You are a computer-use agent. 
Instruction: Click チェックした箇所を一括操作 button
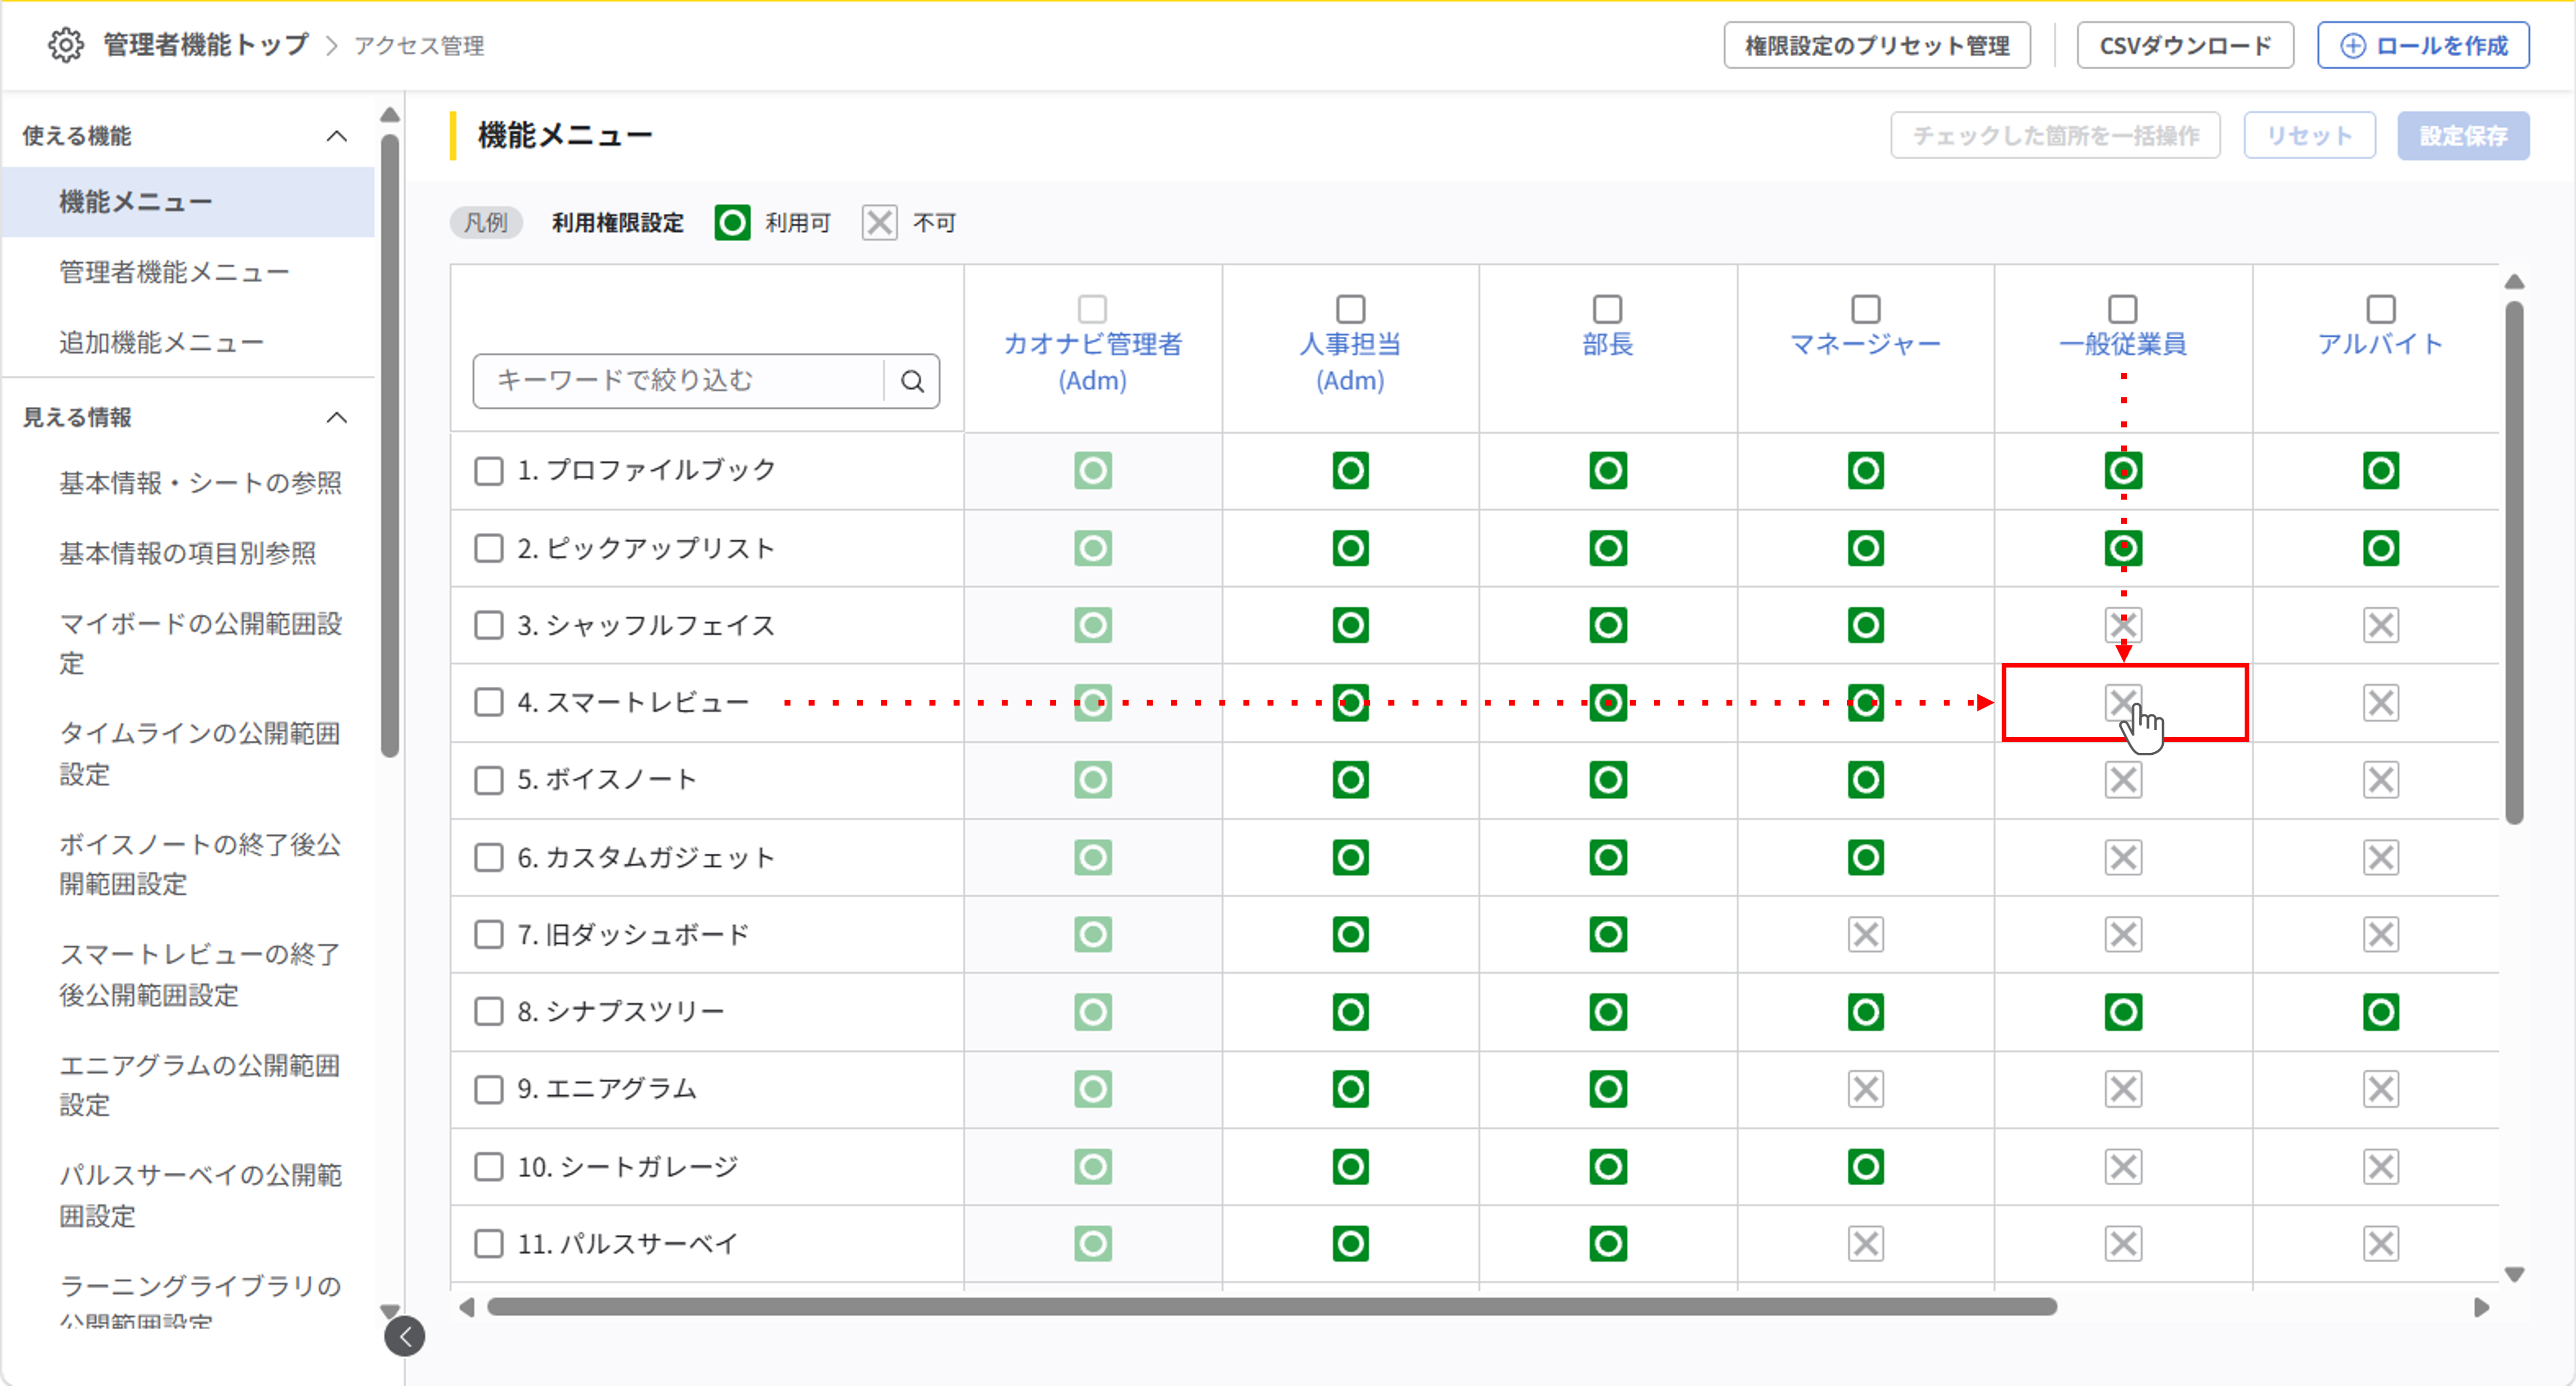click(2055, 136)
